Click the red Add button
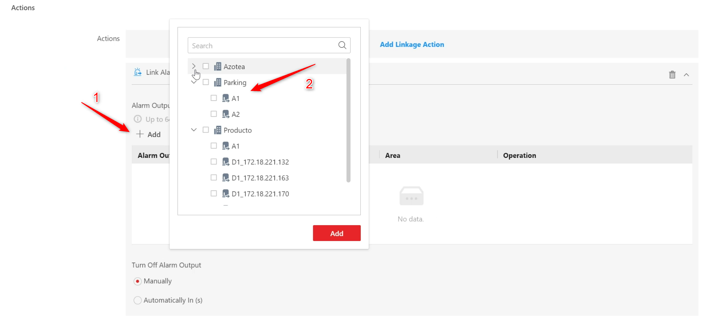This screenshot has height=323, width=706. [337, 233]
